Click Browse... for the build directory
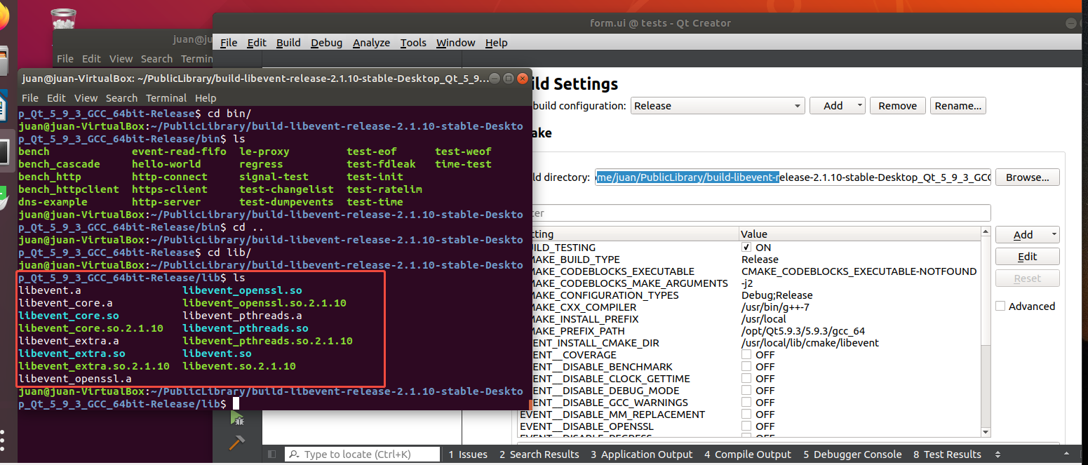This screenshot has width=1088, height=465. (1027, 177)
